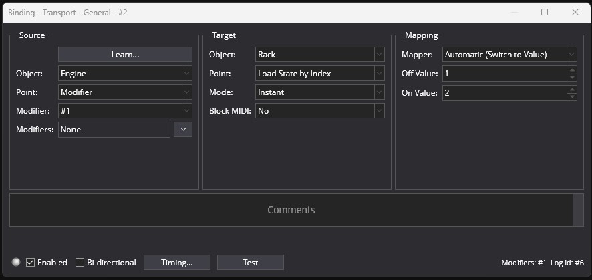Click into the Comments text area
592x280 pixels.
[x=291, y=210]
